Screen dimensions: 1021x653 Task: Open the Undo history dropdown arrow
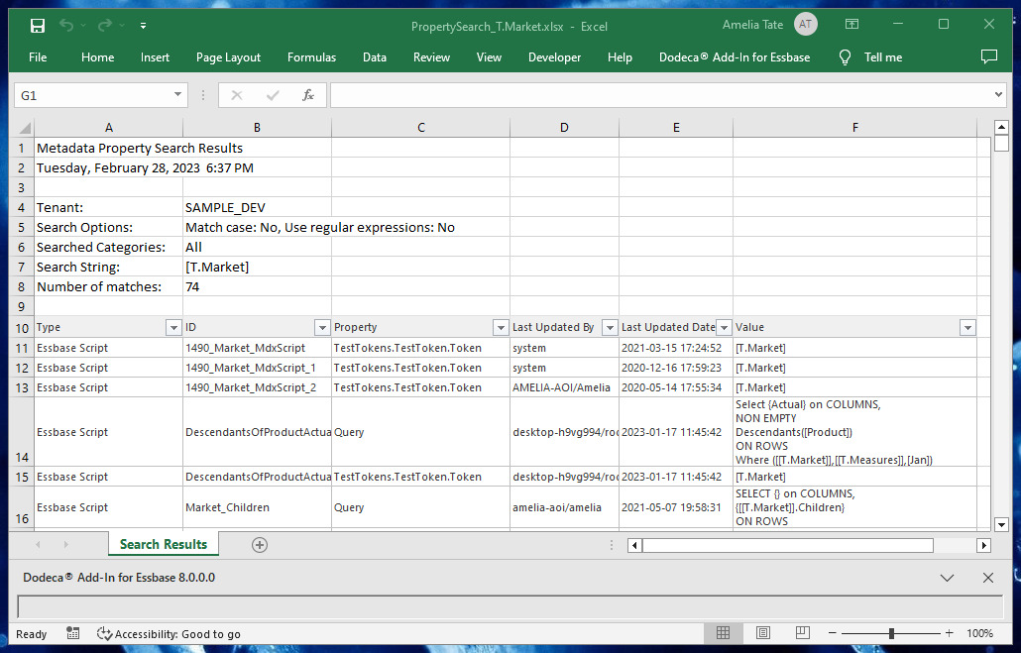83,26
